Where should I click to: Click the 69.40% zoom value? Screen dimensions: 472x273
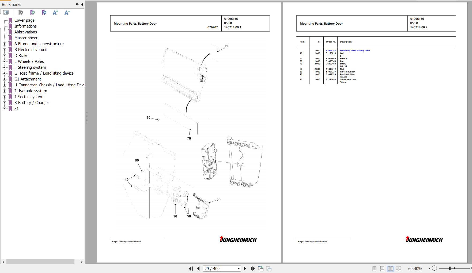[415, 268]
